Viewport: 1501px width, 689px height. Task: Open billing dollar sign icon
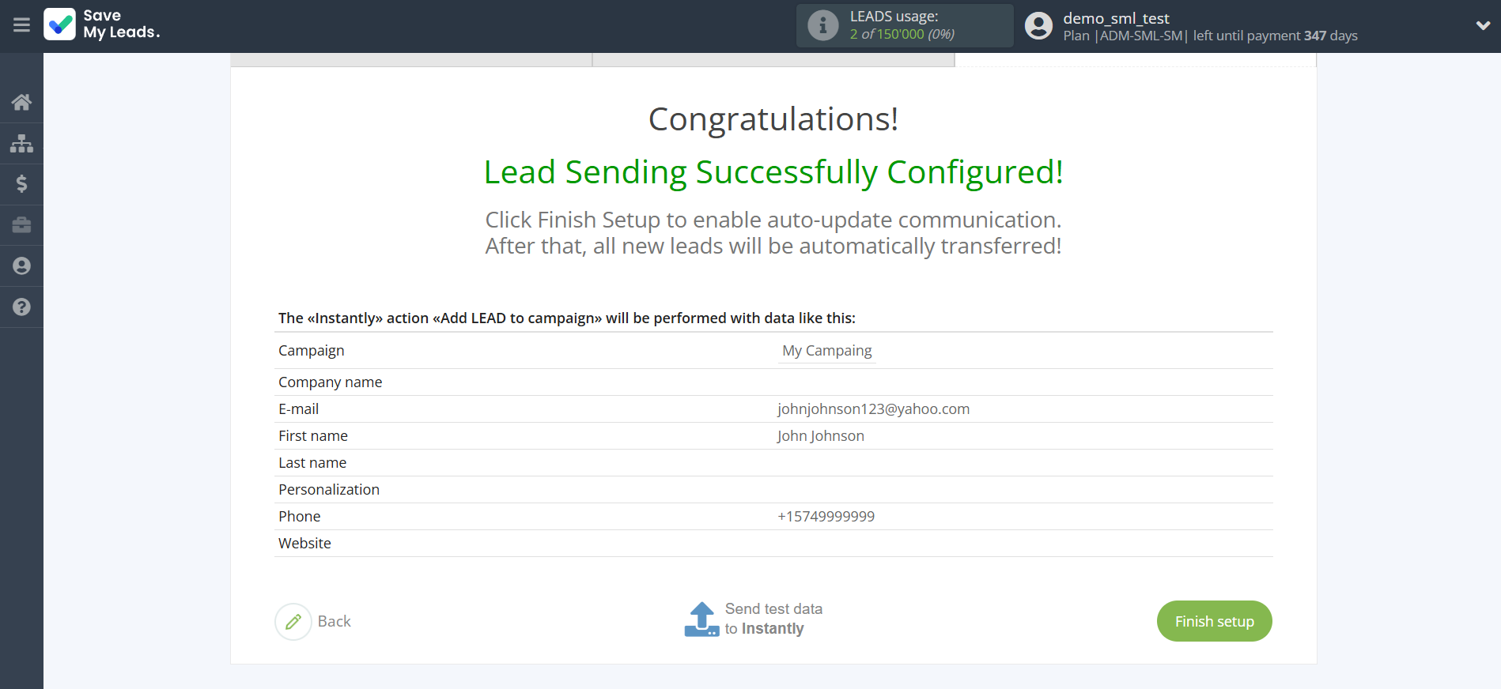click(21, 184)
